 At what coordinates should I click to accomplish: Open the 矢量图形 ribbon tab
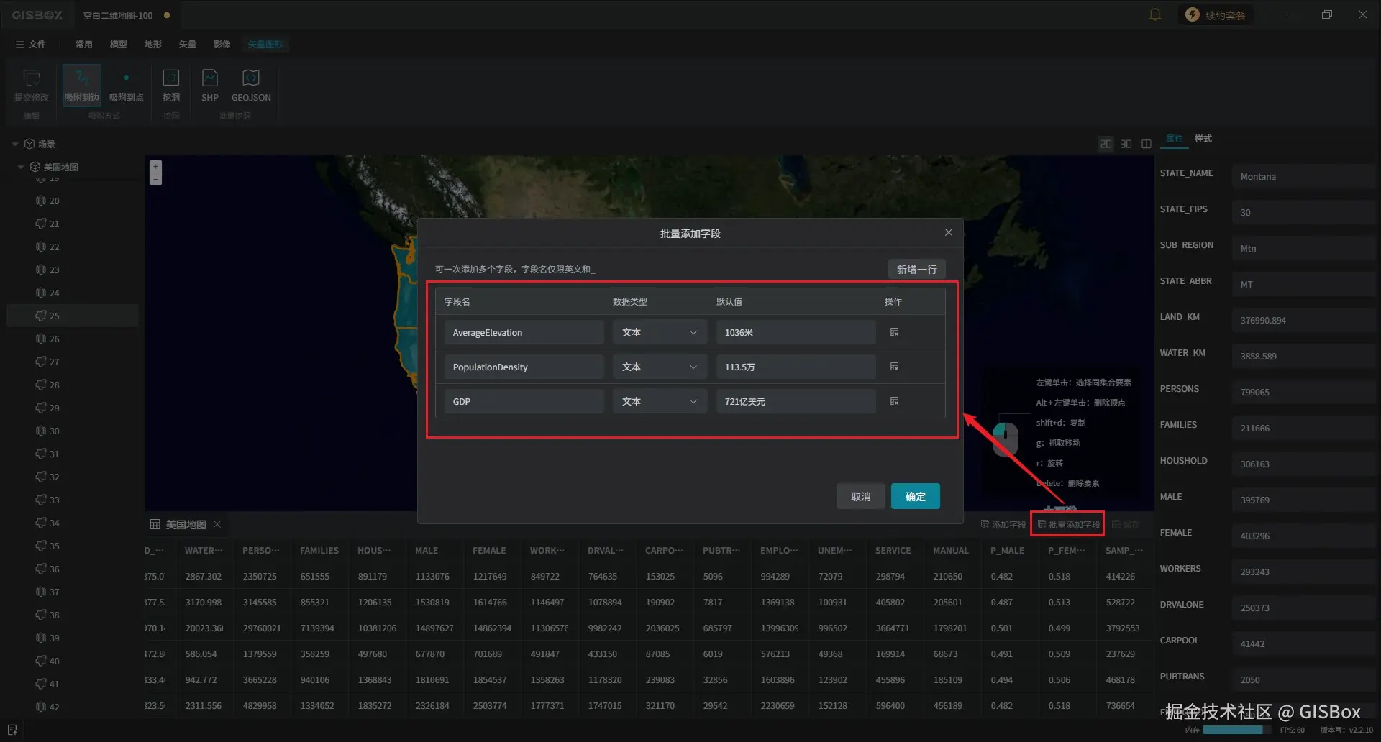point(265,44)
